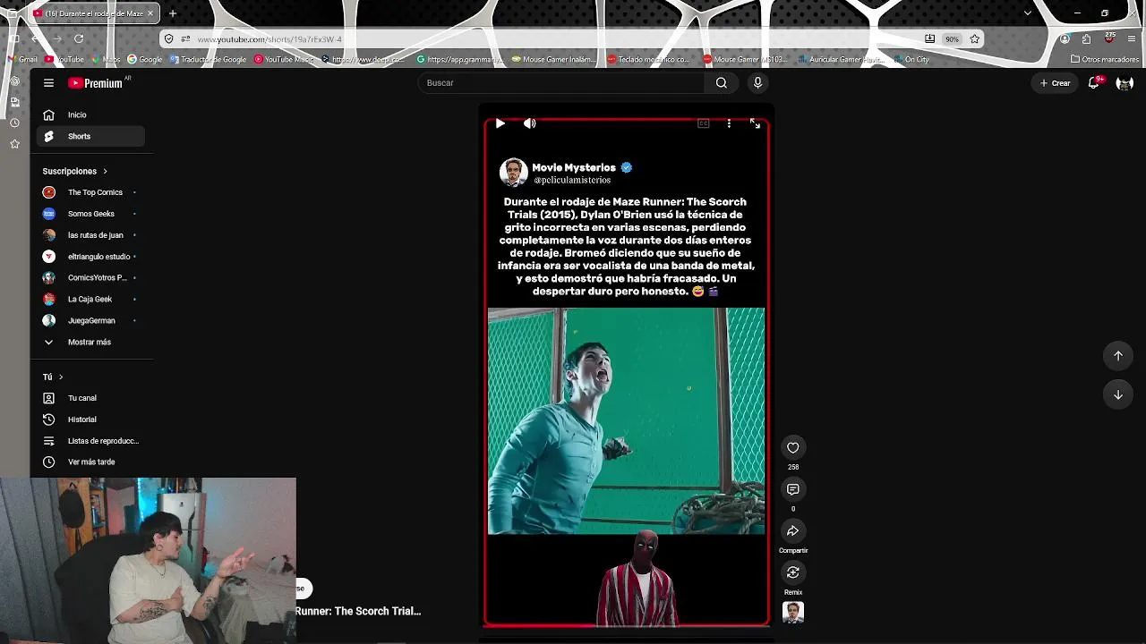Mute the Short's volume

click(529, 123)
